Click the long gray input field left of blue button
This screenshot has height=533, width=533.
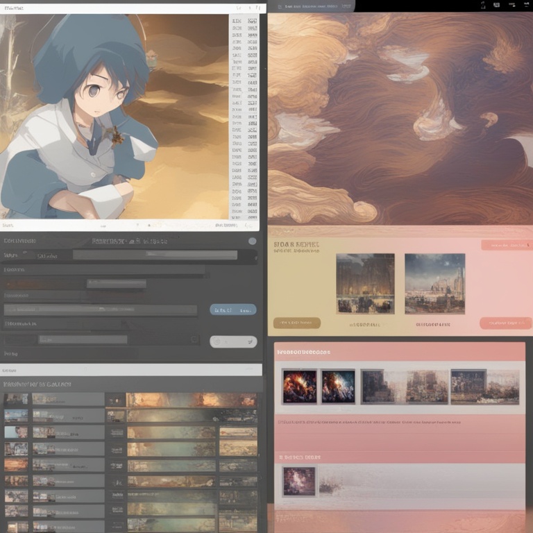tap(100, 310)
